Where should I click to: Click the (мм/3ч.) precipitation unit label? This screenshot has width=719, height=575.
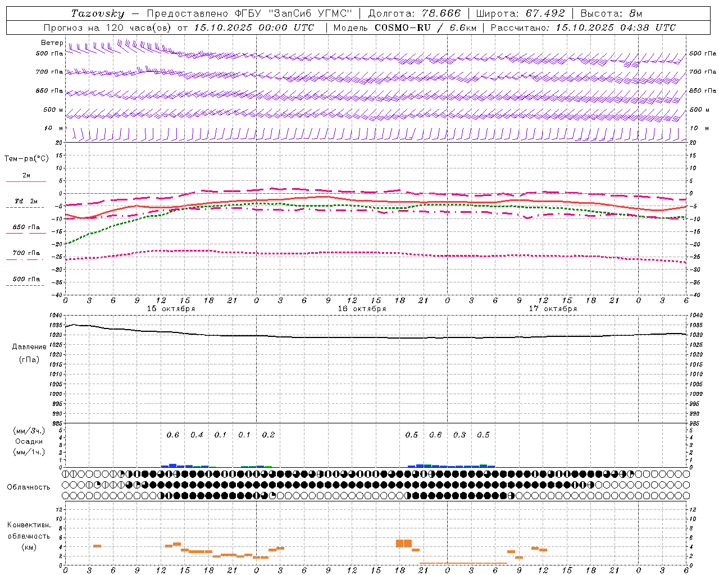[29, 431]
